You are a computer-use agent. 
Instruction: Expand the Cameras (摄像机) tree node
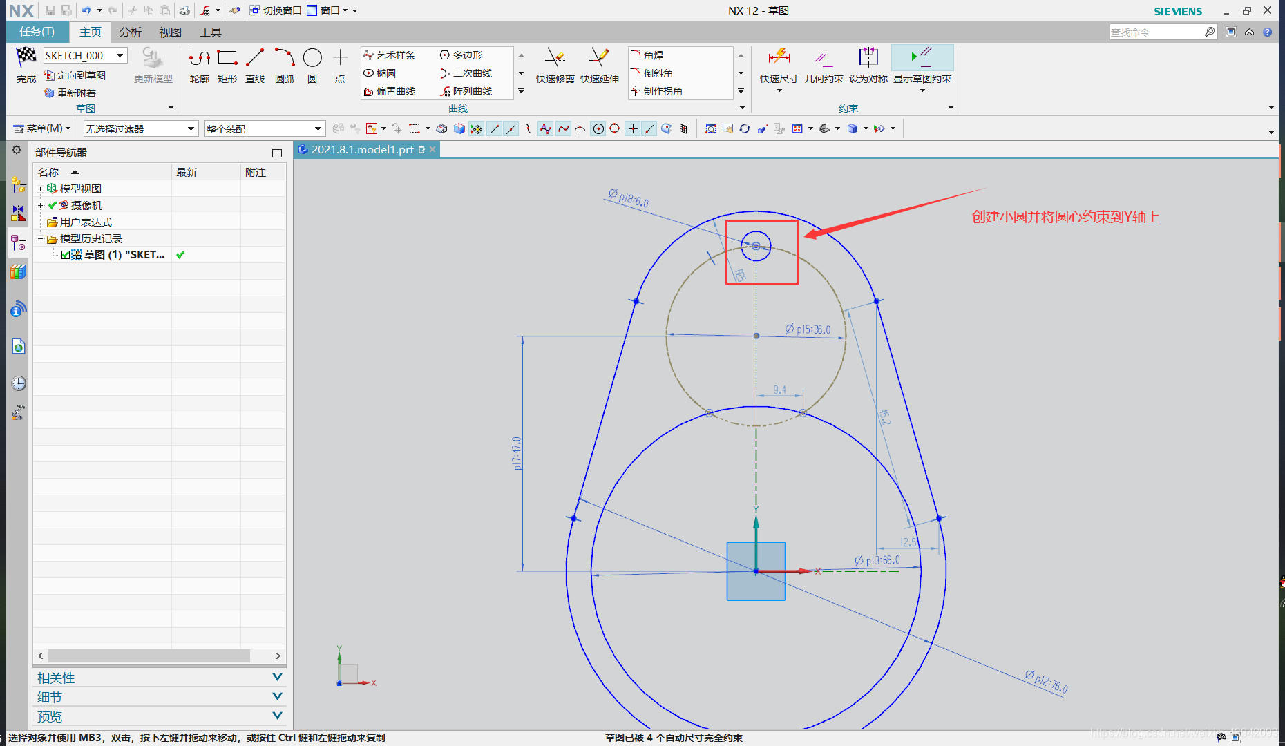[x=40, y=205]
